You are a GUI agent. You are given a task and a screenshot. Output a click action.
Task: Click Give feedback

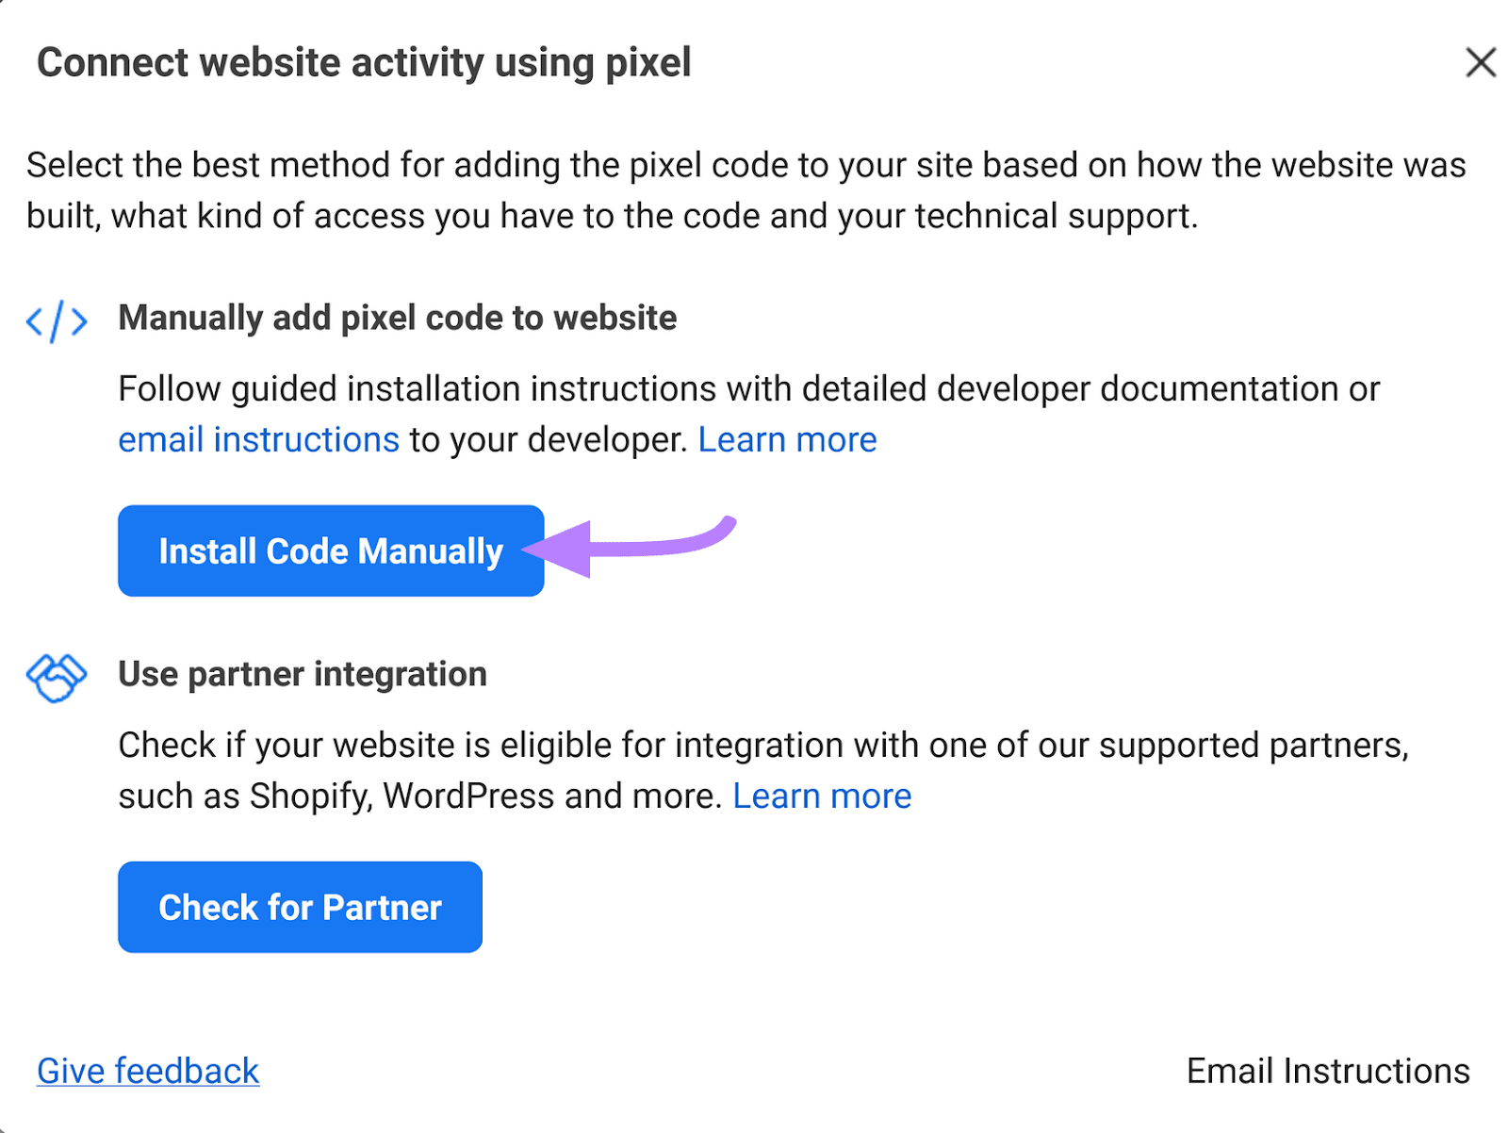146,1070
